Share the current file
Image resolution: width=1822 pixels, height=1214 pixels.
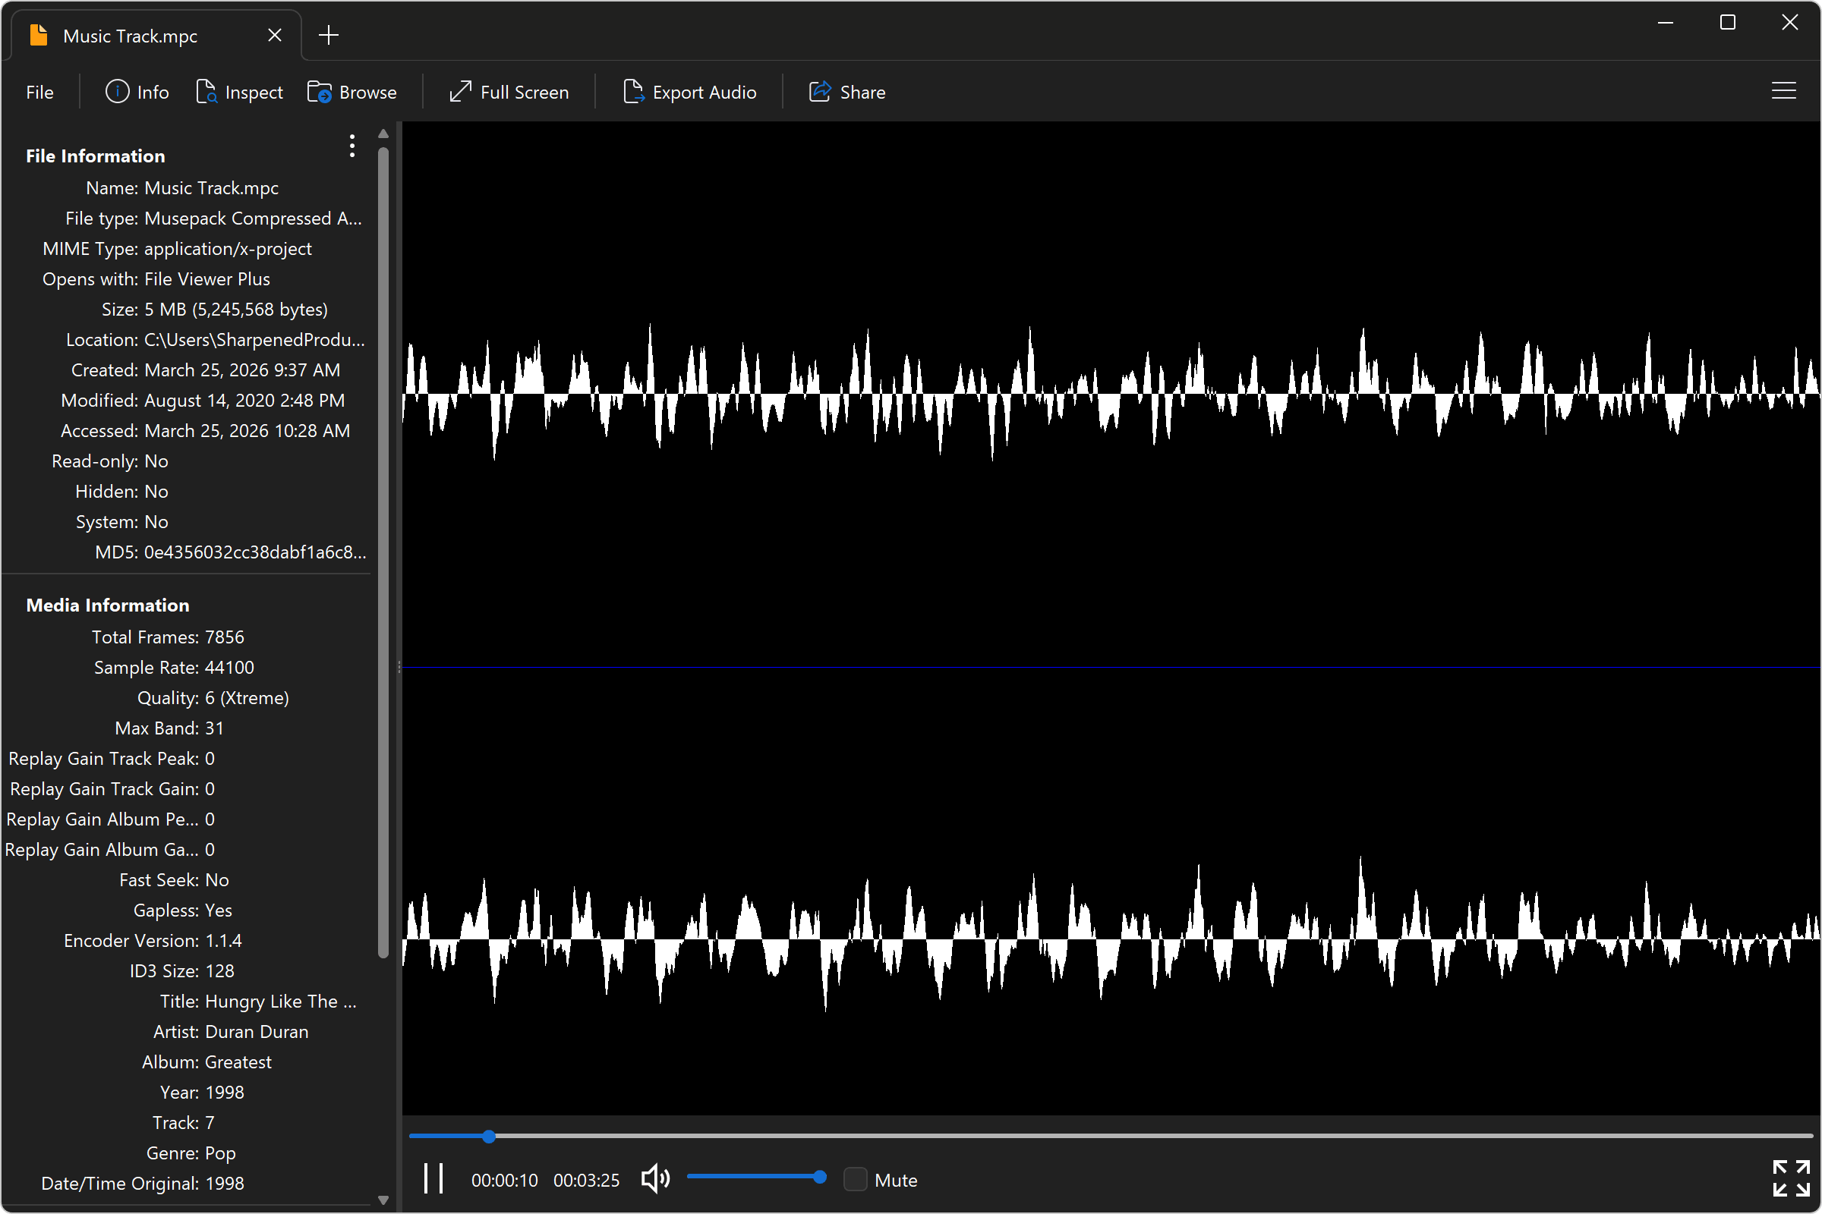(847, 92)
